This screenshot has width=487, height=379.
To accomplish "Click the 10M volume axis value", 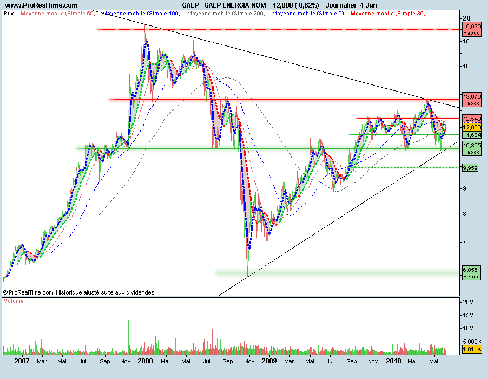I will tap(468, 328).
